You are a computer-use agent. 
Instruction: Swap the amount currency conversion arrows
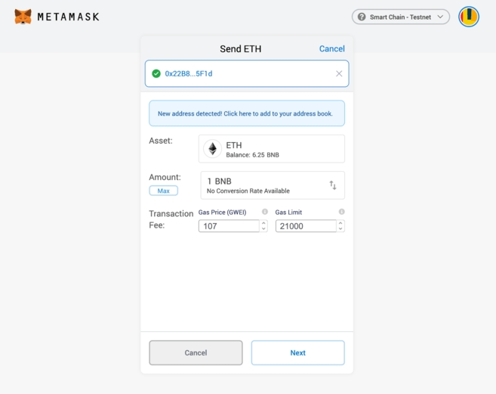[333, 185]
